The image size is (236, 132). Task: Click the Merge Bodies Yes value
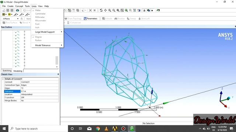pyautogui.click(x=39, y=100)
